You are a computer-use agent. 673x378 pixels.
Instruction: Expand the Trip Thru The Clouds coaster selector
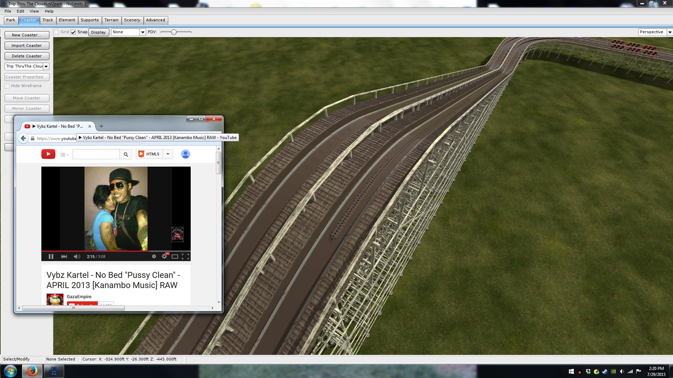tap(46, 66)
